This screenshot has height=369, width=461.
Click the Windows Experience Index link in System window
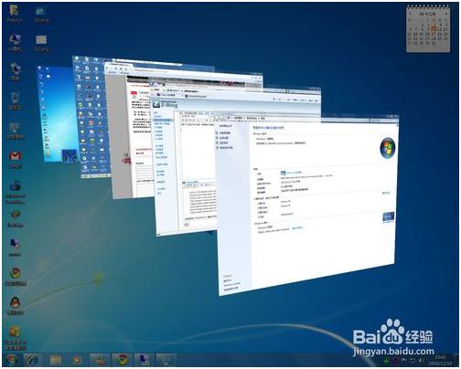tap(291, 173)
